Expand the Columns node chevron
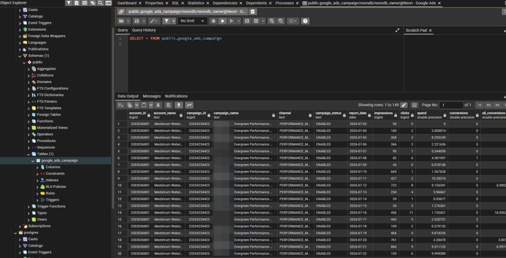Viewport: 506px width, 258px height. [x=37, y=167]
